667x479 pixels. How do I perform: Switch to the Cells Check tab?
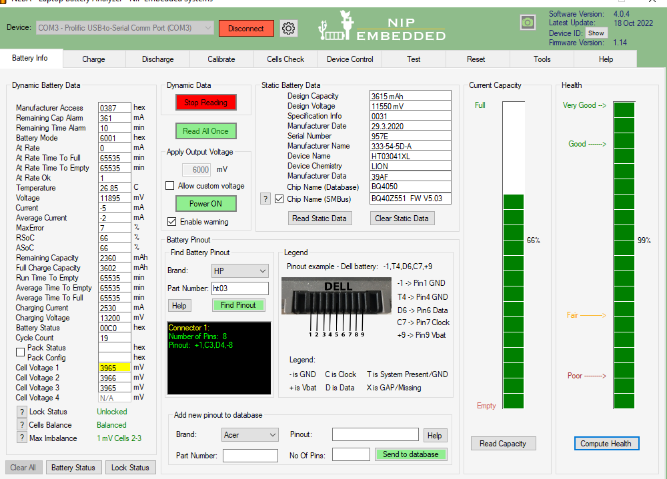pos(285,59)
